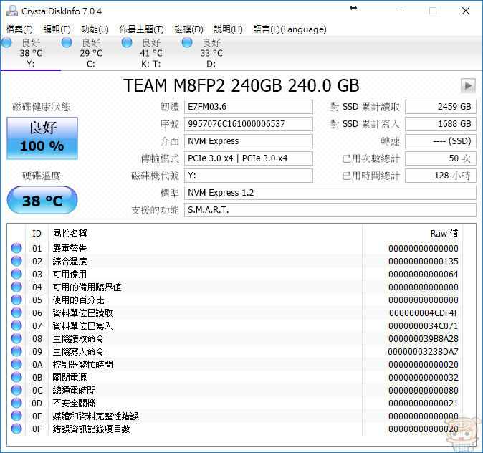Click status orb of 0A 控制器繁忙時間 row
483x453 pixels.
pos(16,364)
